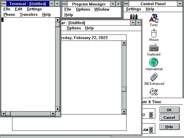Minimize the Program Manager window
This screenshot has width=184, height=138.
click(x=113, y=4)
